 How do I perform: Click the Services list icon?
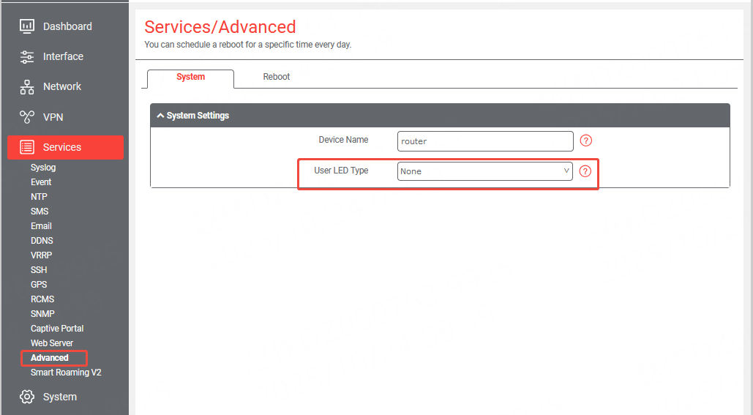pyautogui.click(x=27, y=147)
